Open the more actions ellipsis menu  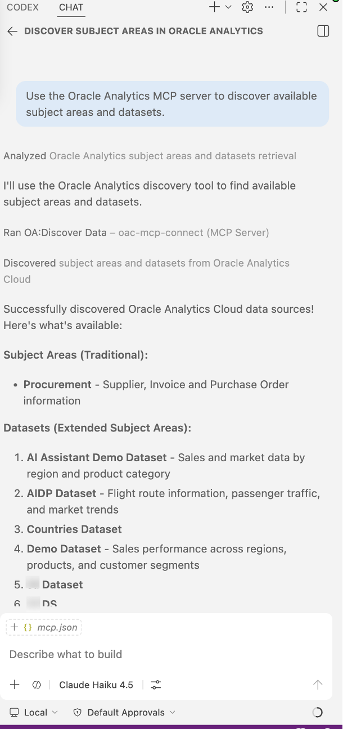click(x=269, y=7)
